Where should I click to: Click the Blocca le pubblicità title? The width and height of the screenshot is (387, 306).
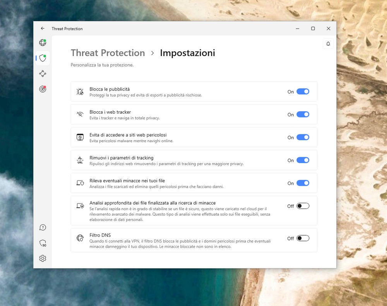110,89
